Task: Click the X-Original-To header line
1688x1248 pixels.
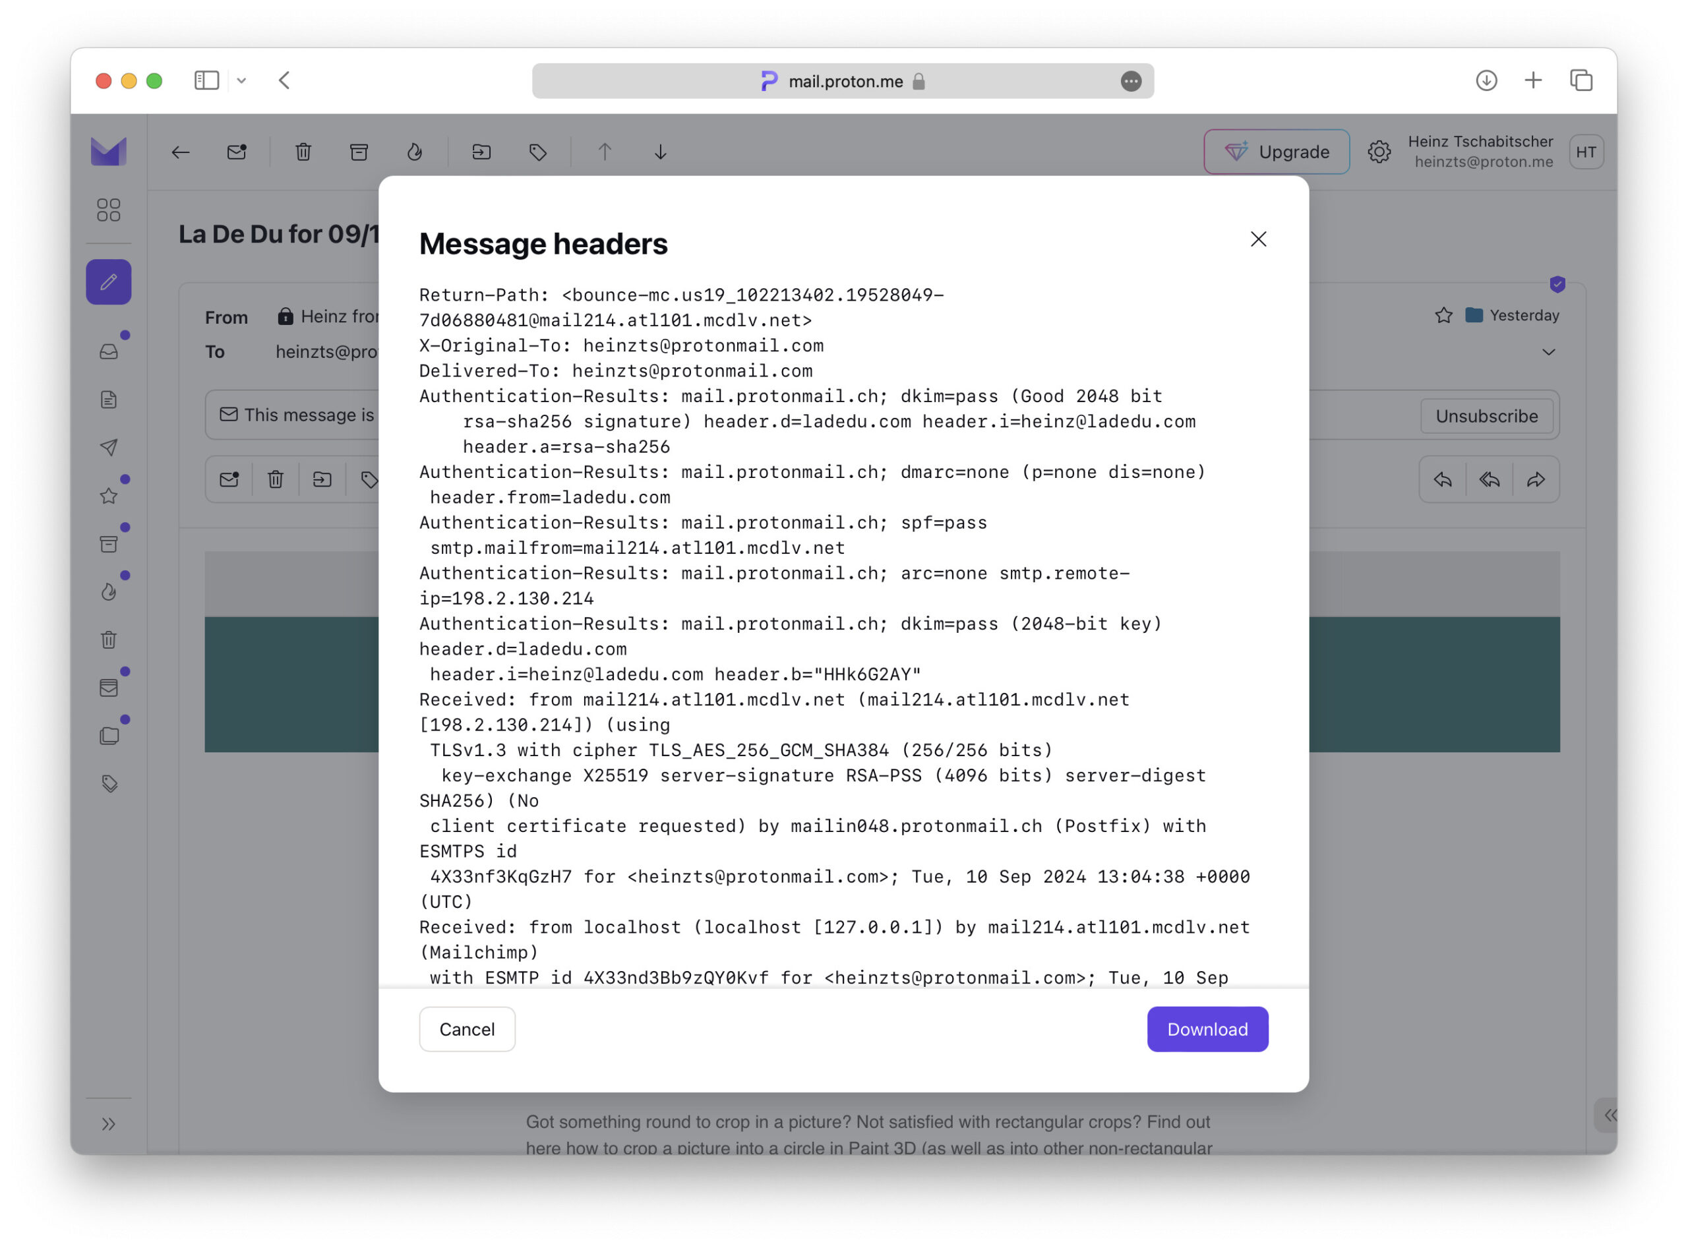Action: (x=621, y=346)
